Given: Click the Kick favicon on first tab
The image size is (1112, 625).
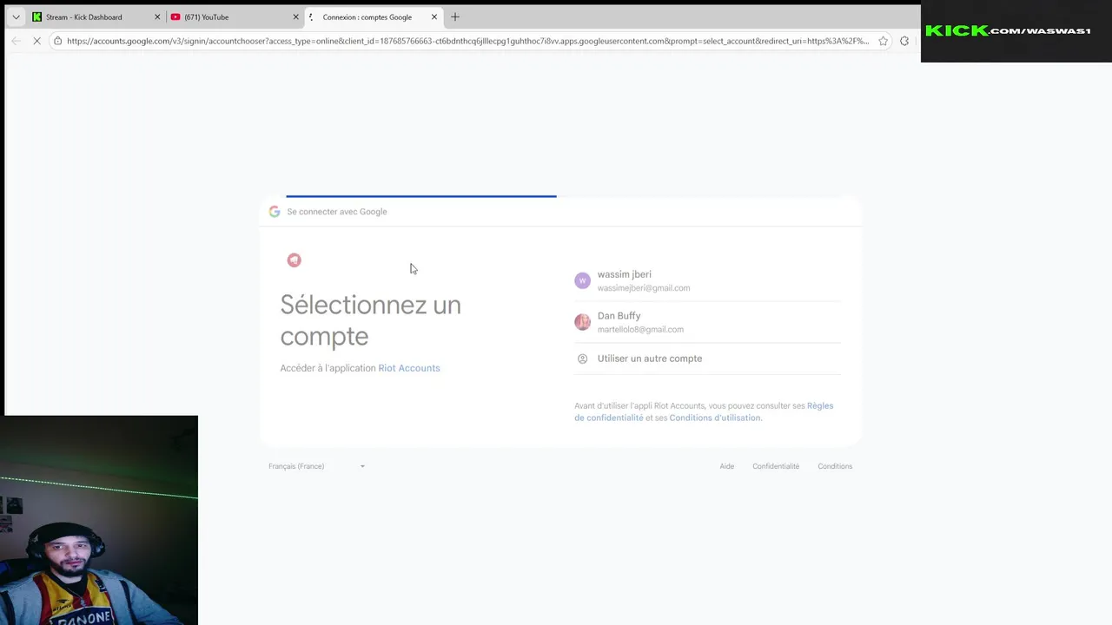Looking at the screenshot, I should 37,16.
